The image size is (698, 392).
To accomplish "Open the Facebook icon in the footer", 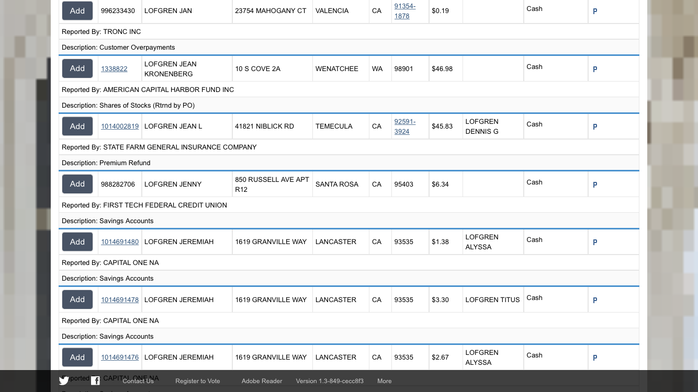I will [95, 381].
